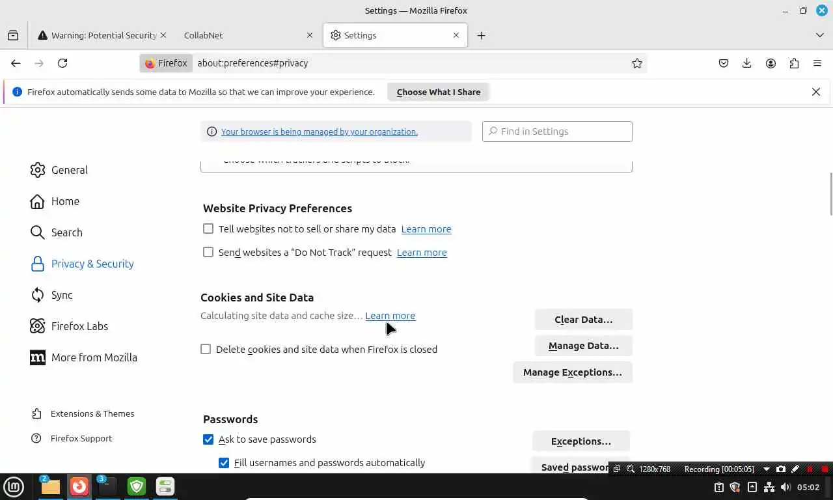The image size is (833, 500).
Task: Open the Downloads panel icon
Action: [x=747, y=63]
